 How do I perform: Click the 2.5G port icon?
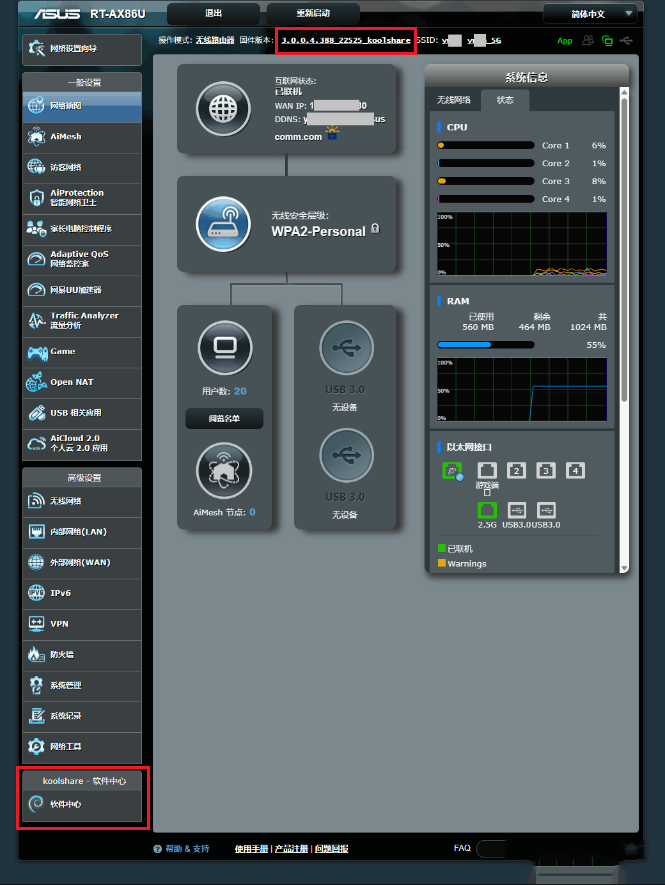(487, 510)
